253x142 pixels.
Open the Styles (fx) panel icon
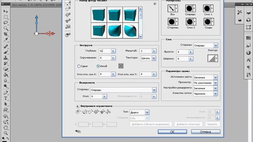pyautogui.click(x=249, y=45)
